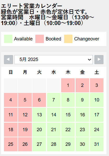Click the 土 Saturday column header
Viewport: 109px width, 156px height.
(97, 72)
